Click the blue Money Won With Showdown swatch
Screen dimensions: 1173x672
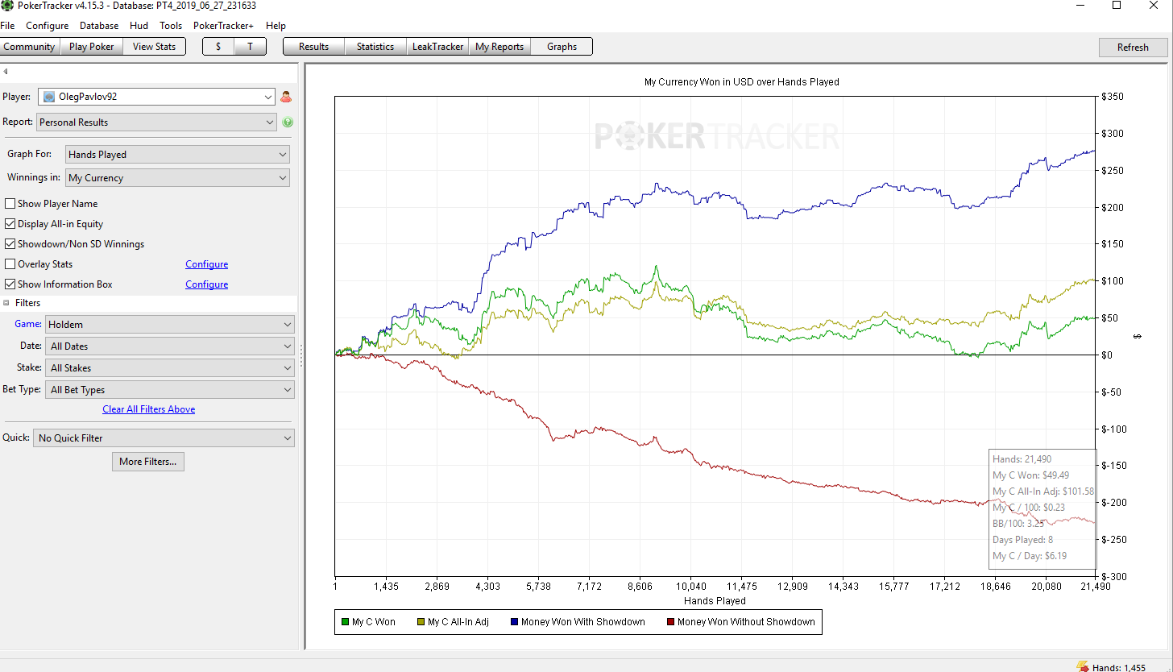[x=514, y=622]
